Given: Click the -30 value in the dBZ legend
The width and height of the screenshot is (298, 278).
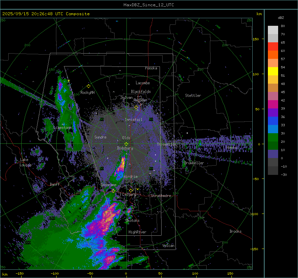Looking at the screenshot, I should coord(284,175).
